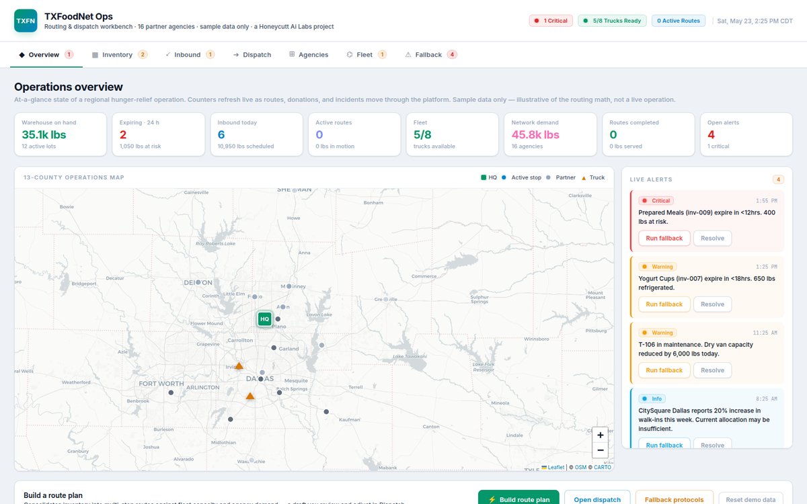Click the partner marker near Garland
Image resolution: width=807 pixels, height=504 pixels.
click(274, 347)
